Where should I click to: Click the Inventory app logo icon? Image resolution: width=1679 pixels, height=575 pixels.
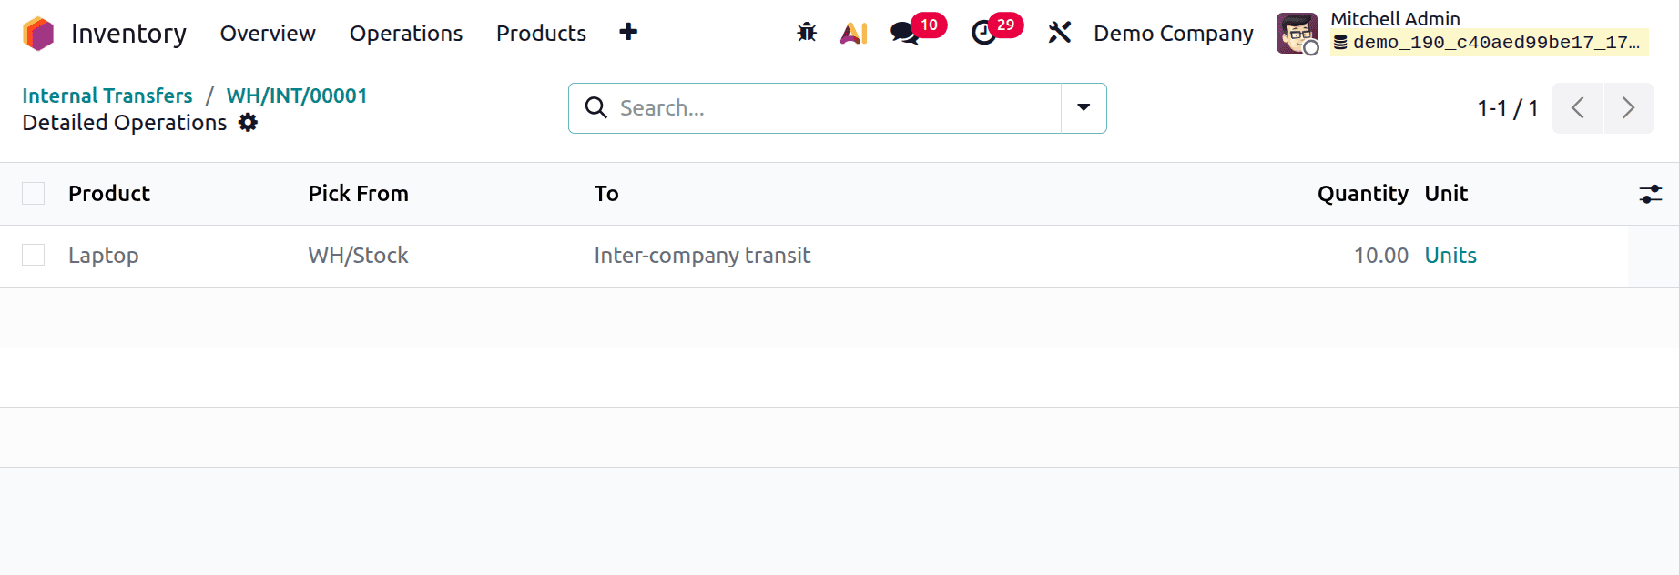(x=38, y=34)
